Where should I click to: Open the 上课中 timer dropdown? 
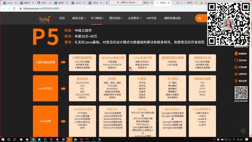(x=137, y=3)
